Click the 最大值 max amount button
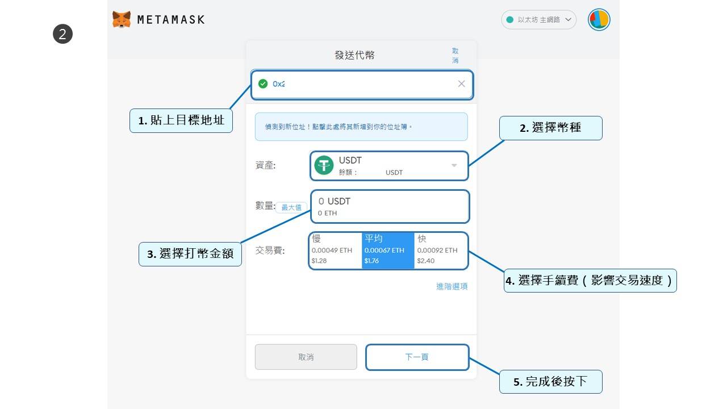 click(x=291, y=207)
